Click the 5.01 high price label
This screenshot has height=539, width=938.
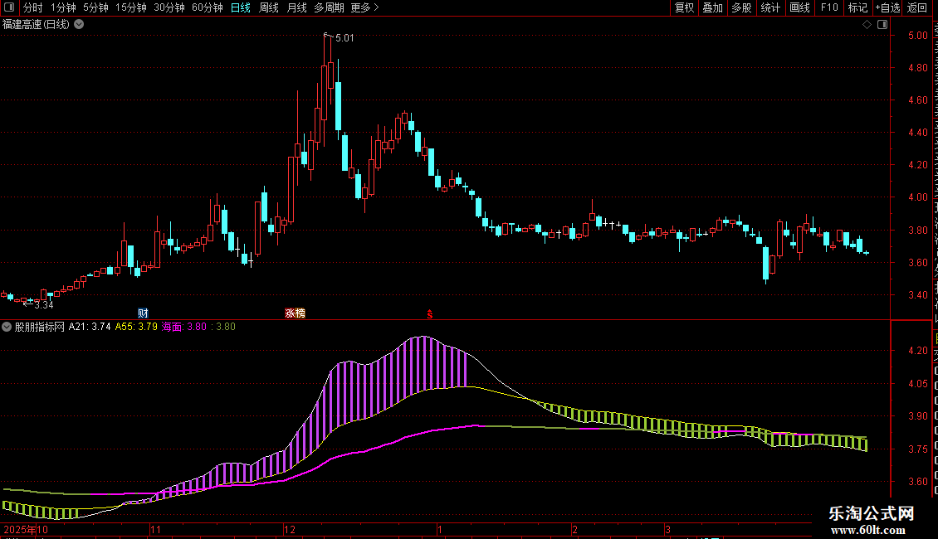point(344,38)
